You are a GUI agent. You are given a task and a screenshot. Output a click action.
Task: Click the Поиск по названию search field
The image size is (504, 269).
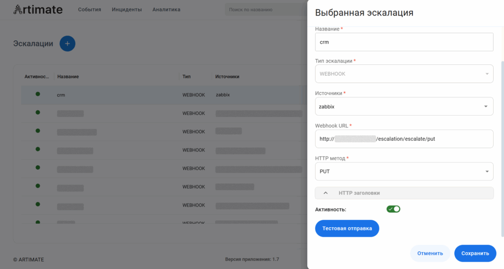[x=266, y=10]
